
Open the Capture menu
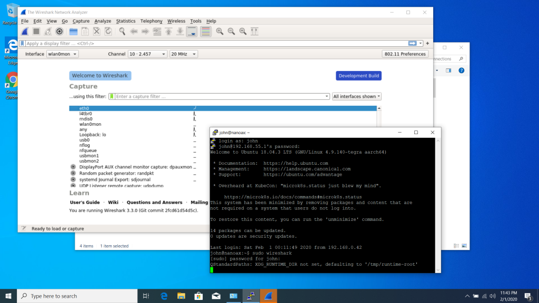coord(81,21)
